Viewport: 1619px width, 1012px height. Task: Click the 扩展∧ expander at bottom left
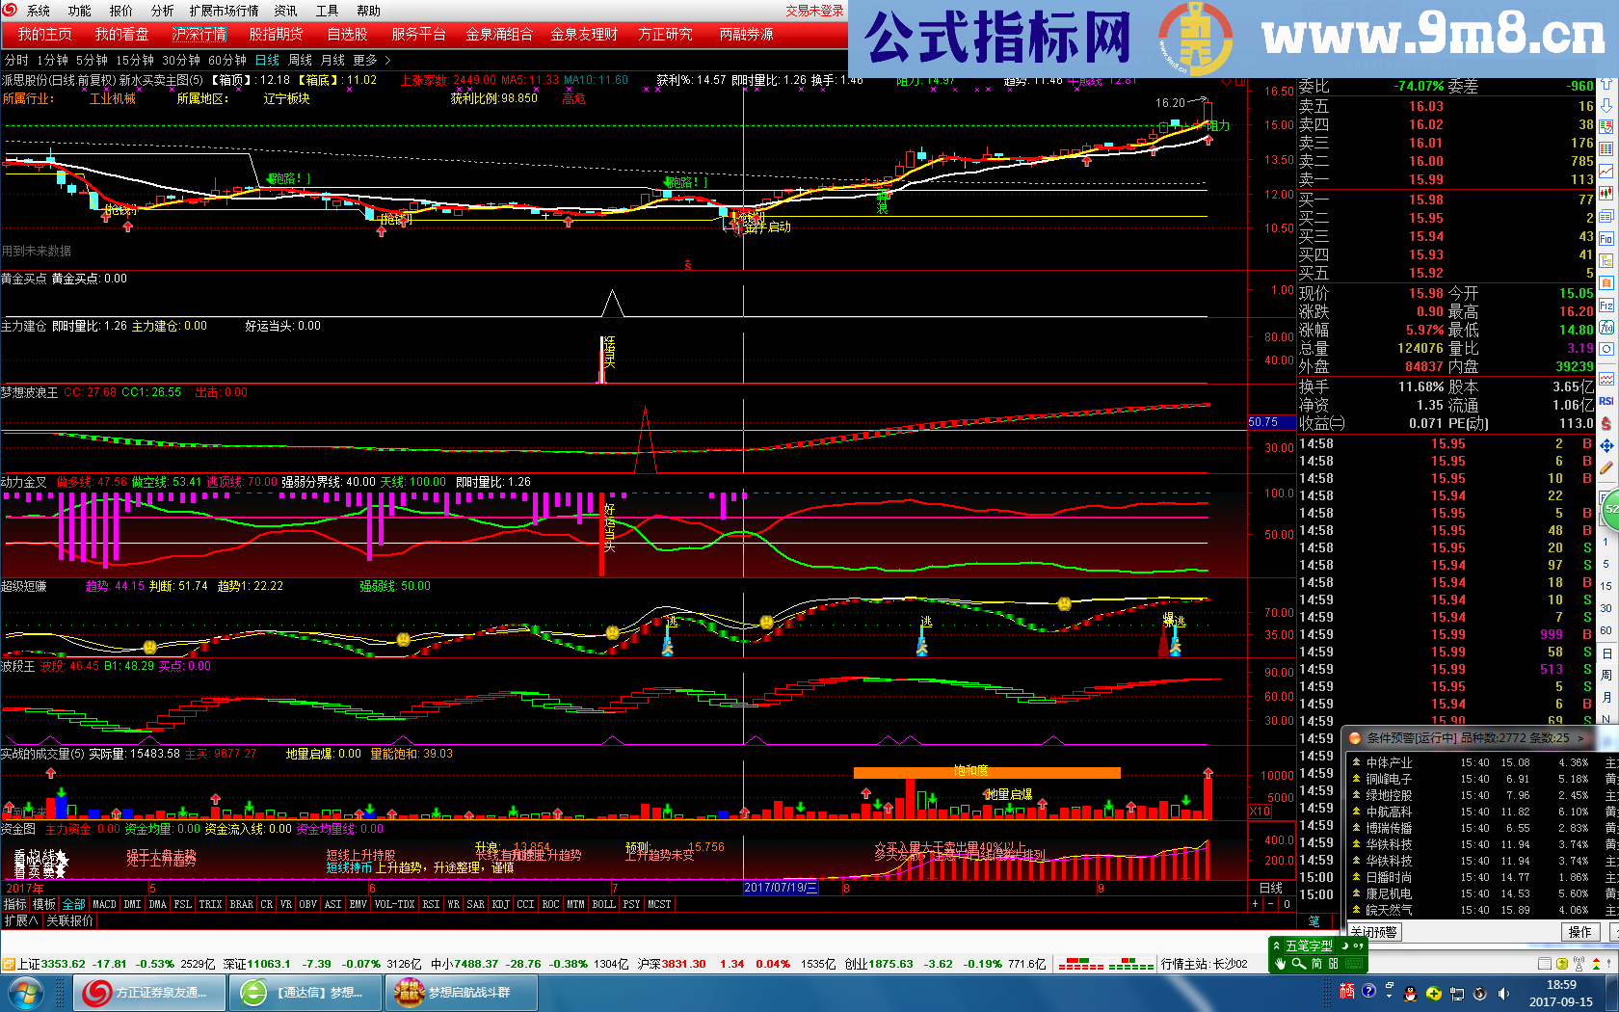pos(21,922)
